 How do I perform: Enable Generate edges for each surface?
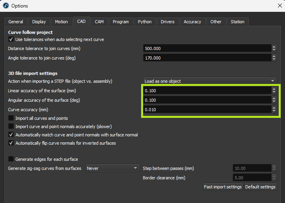coord(11,159)
